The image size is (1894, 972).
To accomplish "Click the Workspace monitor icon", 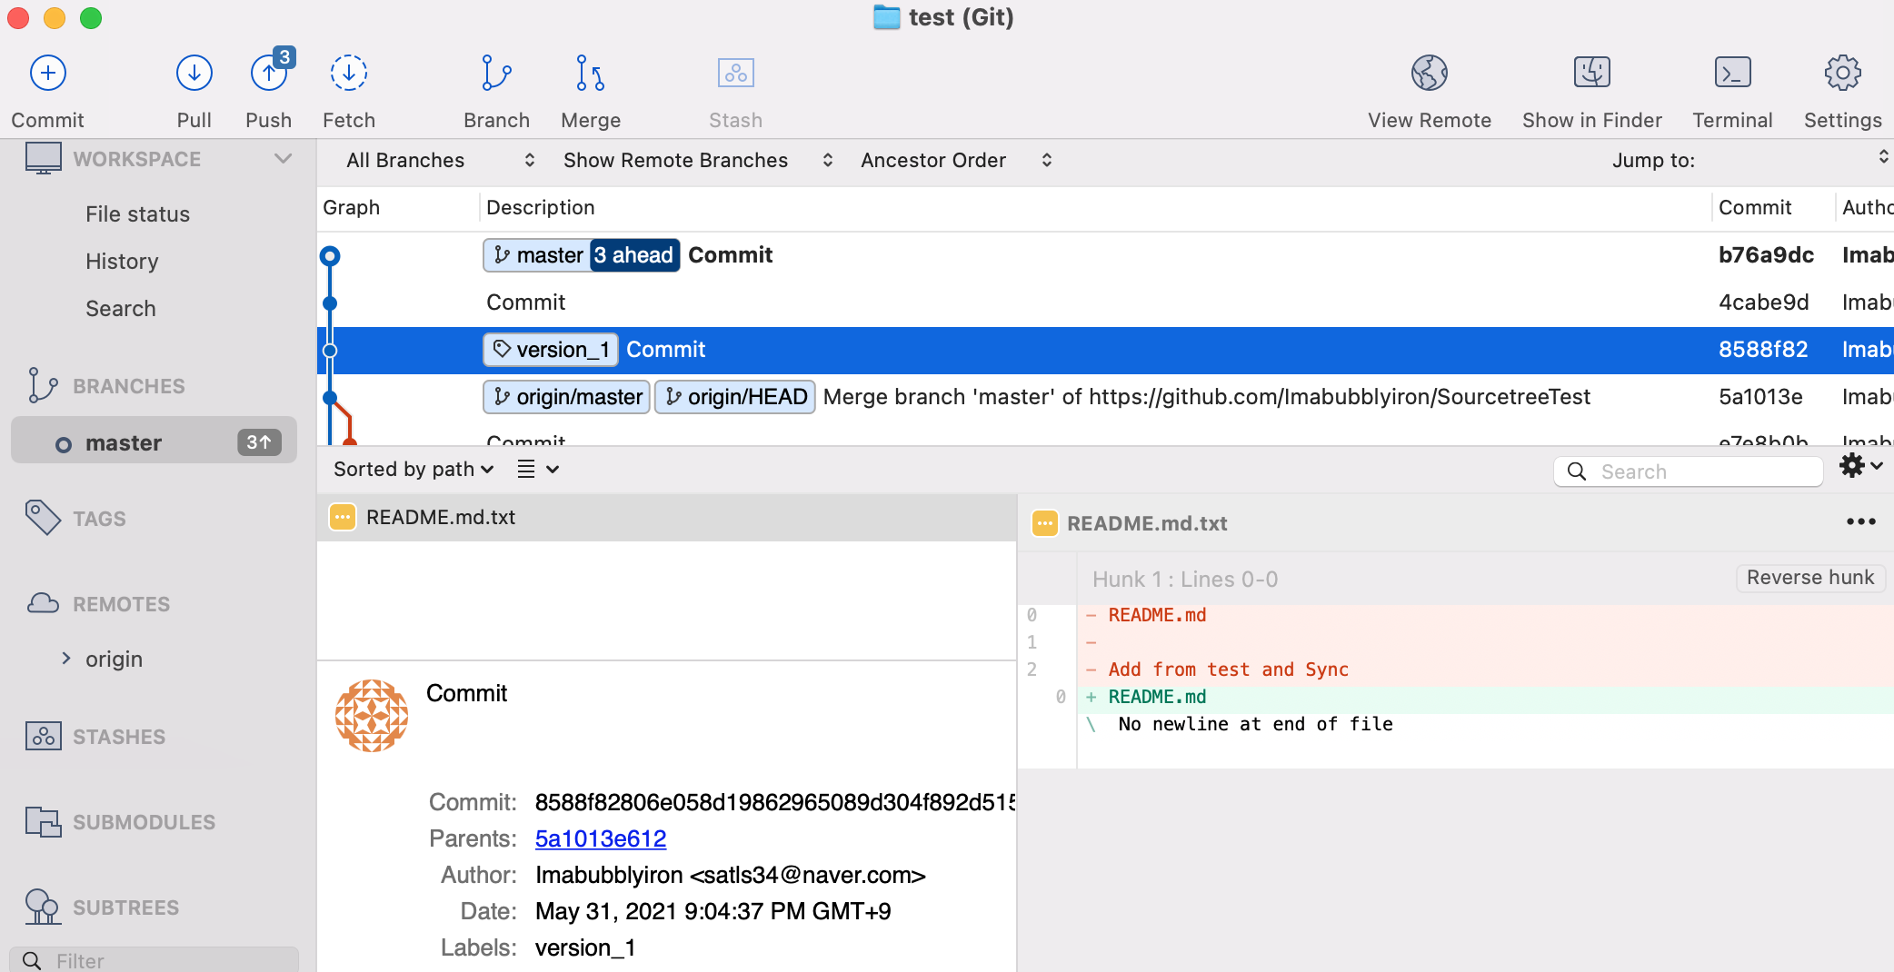I will point(44,158).
